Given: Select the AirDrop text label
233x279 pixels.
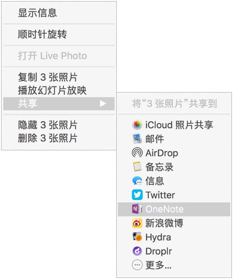Looking at the screenshot, I should click(x=162, y=153).
